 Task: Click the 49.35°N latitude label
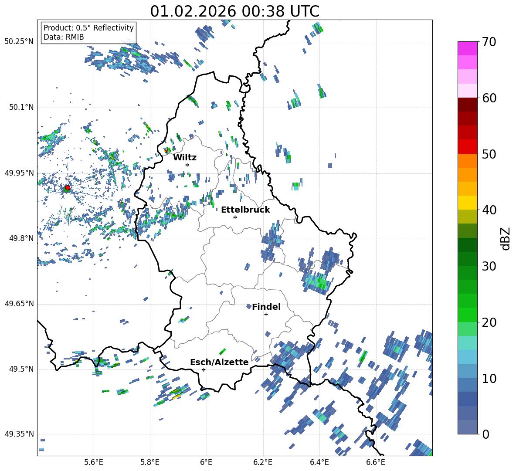point(19,434)
